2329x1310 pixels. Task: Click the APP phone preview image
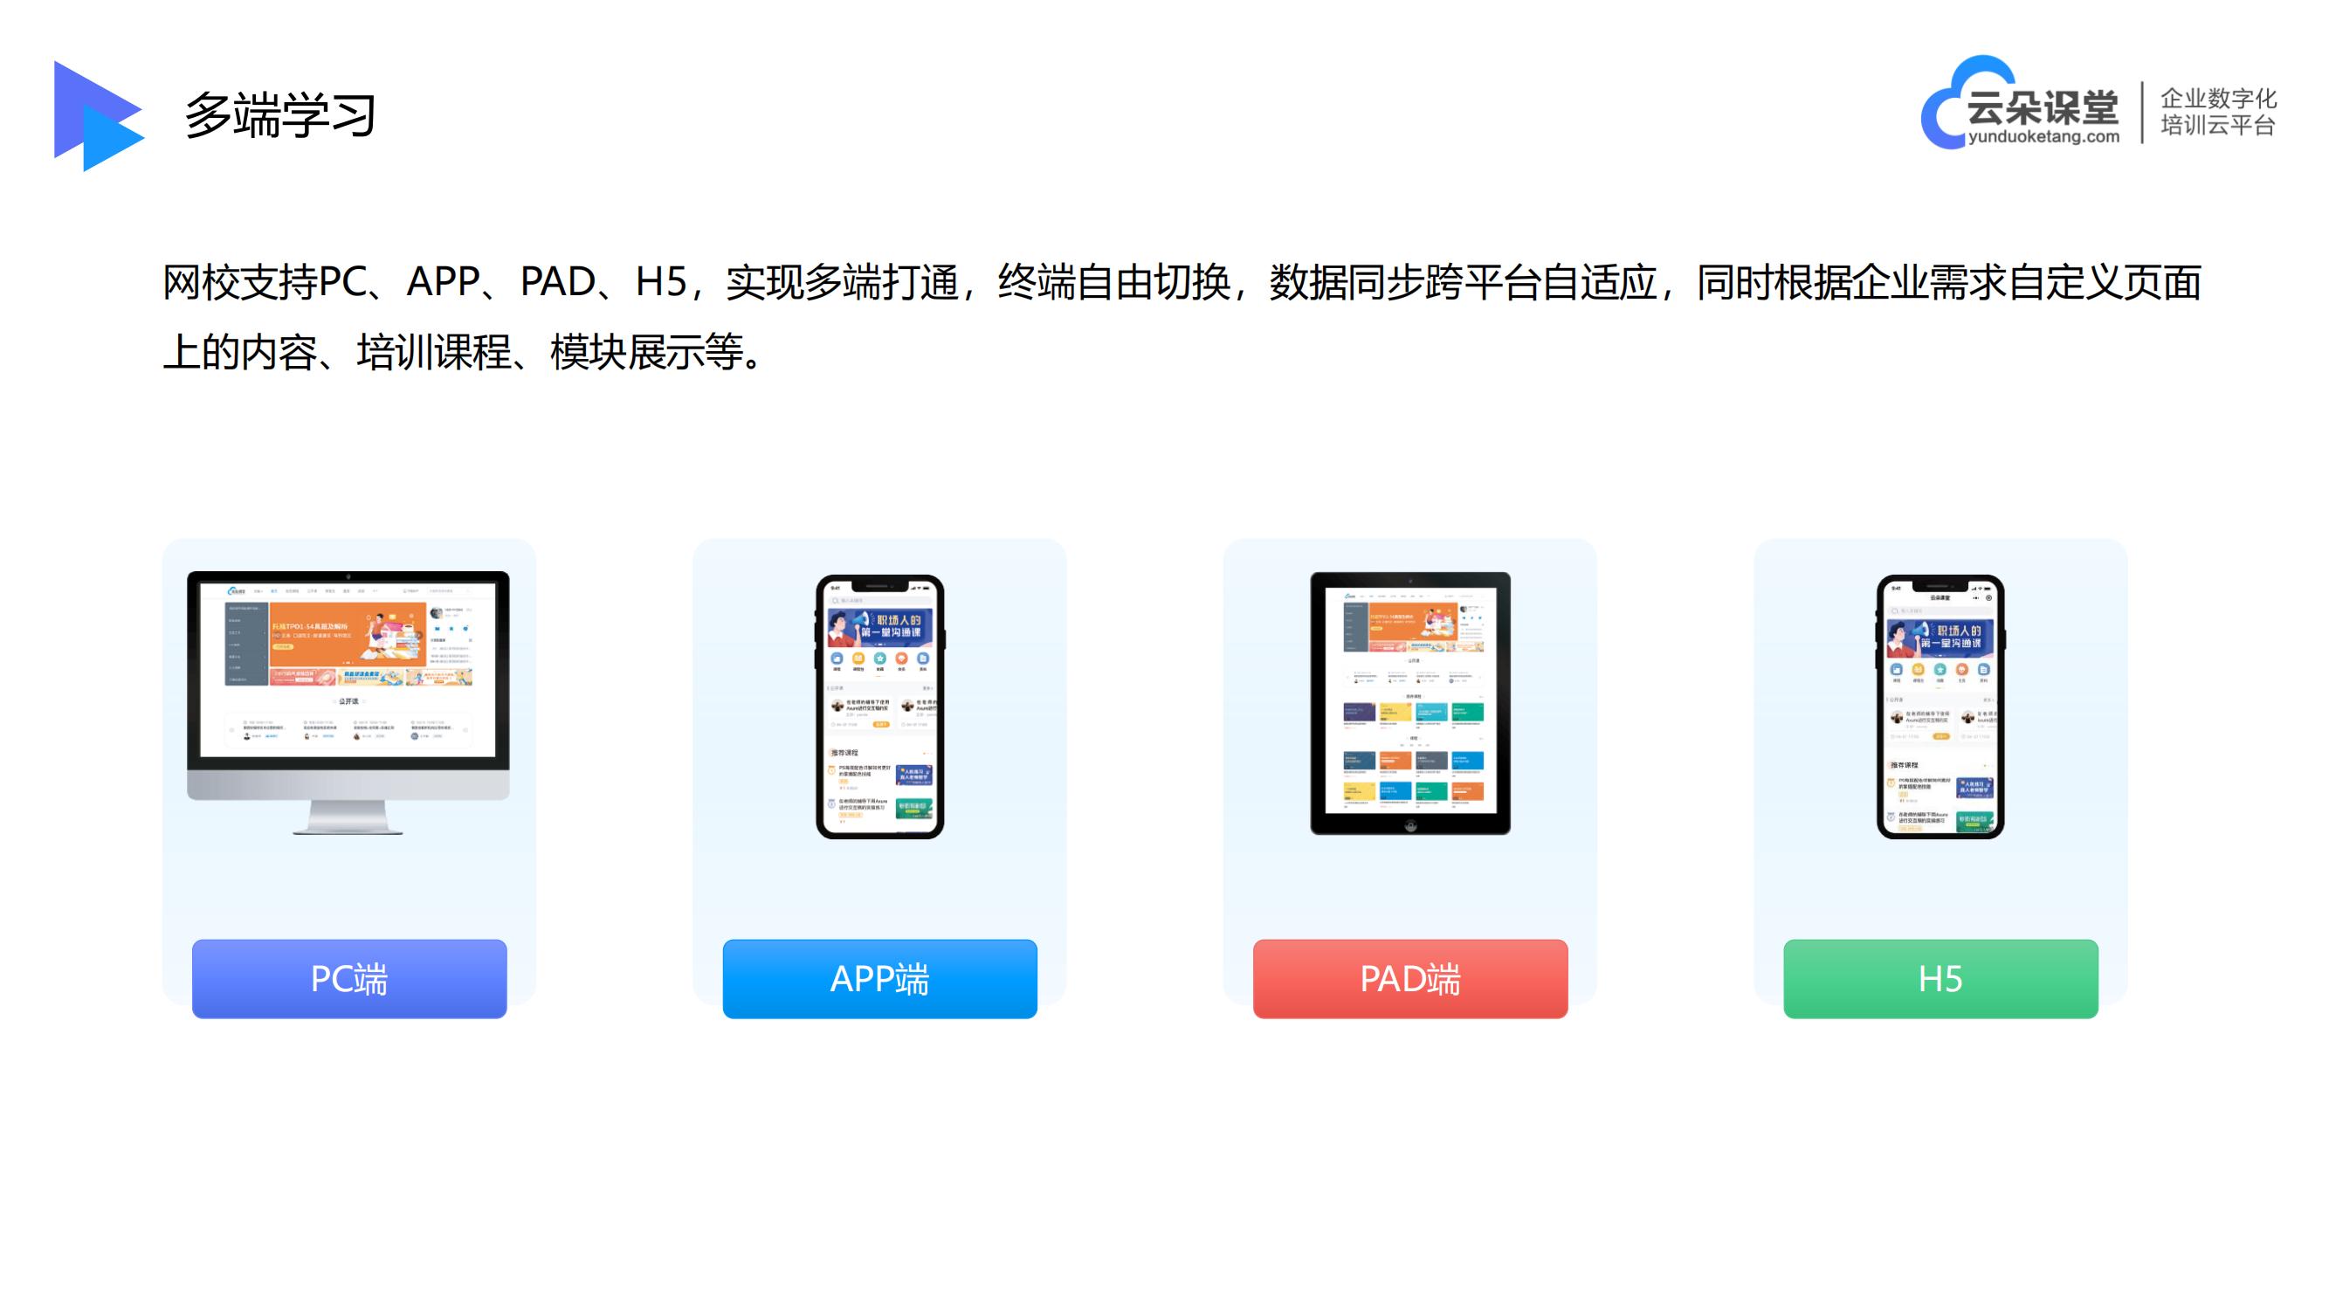pos(877,710)
